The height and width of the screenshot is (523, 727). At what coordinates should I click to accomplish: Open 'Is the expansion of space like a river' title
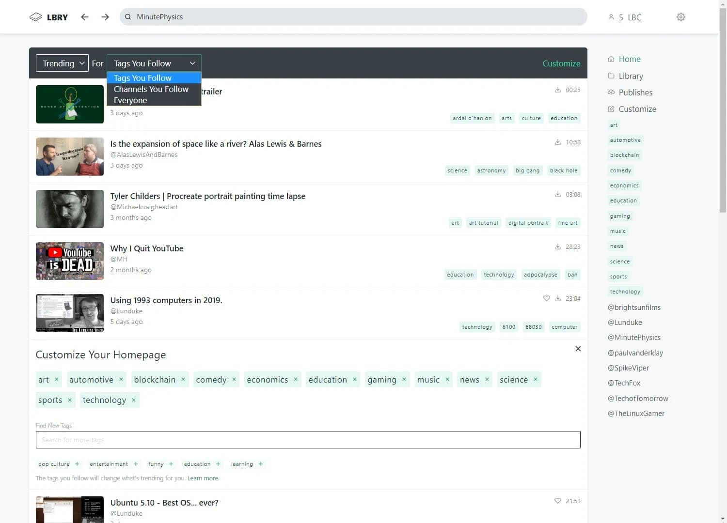216,144
